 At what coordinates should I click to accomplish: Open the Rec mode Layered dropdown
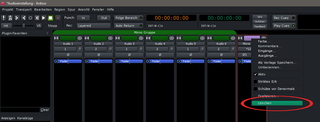pyautogui.click(x=94, y=26)
